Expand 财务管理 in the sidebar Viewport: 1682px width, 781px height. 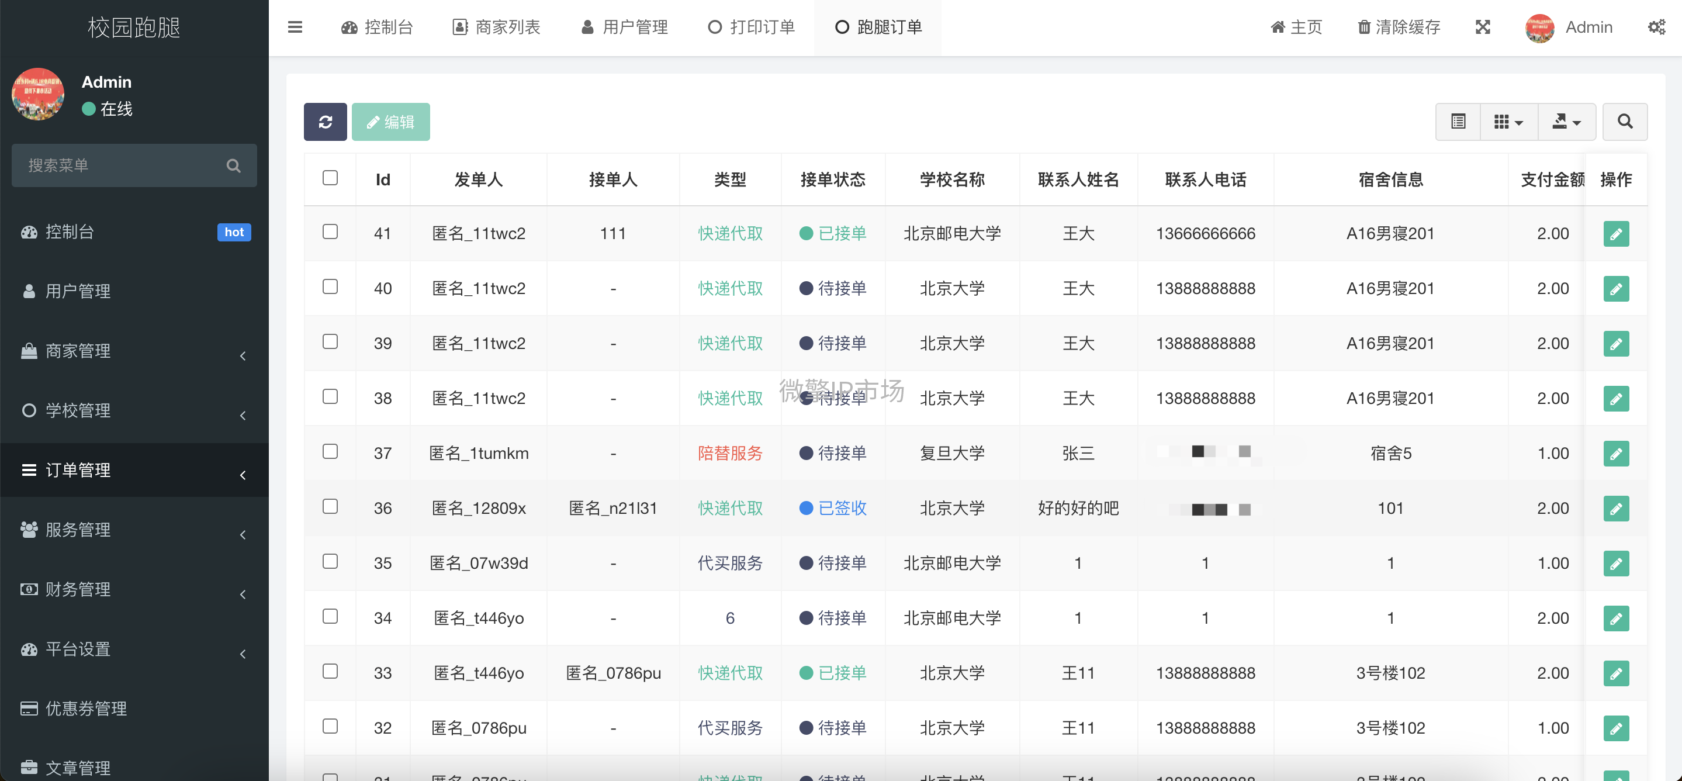134,590
